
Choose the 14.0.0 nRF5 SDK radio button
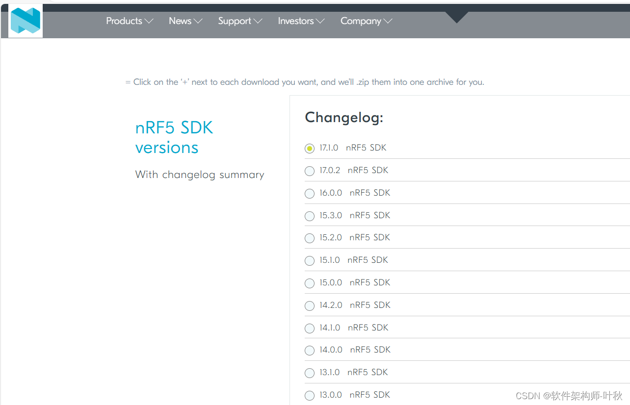pos(310,351)
